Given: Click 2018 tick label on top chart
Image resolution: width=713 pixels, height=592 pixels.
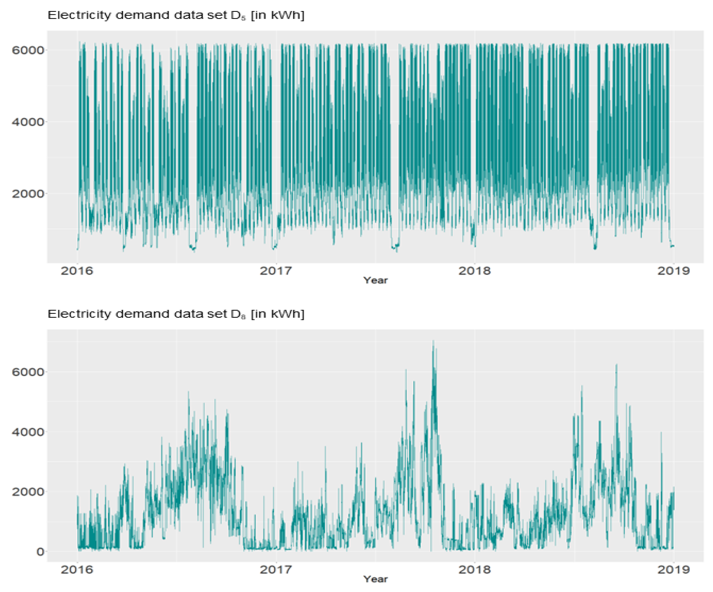Looking at the screenshot, I should (x=475, y=271).
